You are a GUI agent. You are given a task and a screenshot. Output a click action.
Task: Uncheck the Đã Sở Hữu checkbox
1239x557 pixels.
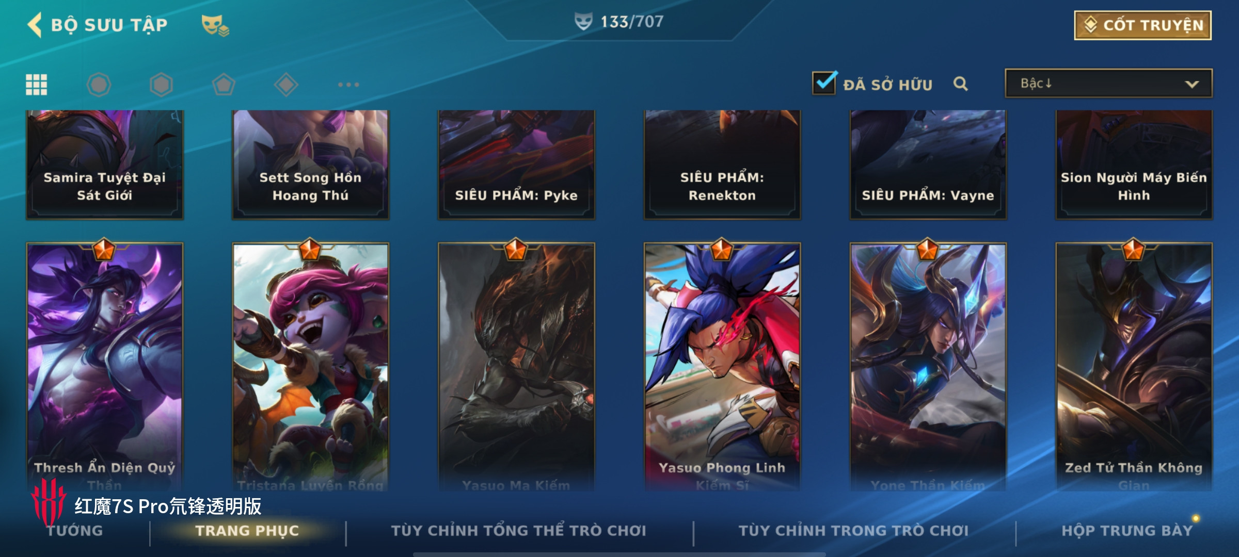click(x=824, y=83)
